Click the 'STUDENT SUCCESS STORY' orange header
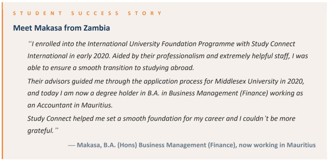 (x=87, y=14)
